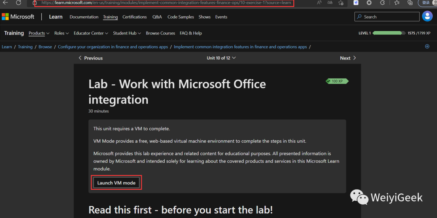Click the 'Lab - Work with Microsoft Office integration' heading

tap(177, 92)
